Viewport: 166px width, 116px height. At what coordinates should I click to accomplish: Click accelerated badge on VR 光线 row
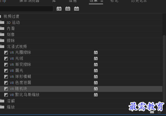coord(96,59)
